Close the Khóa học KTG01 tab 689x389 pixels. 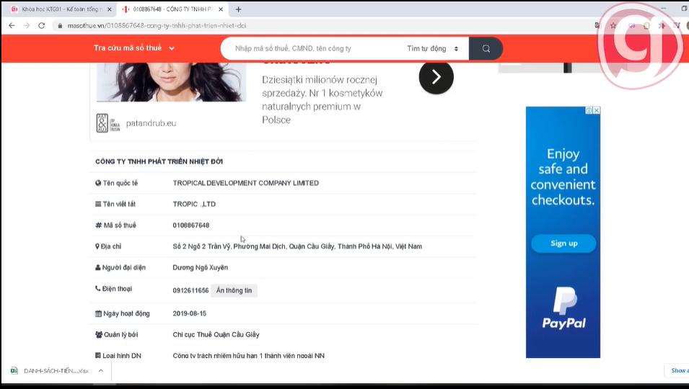(x=110, y=9)
